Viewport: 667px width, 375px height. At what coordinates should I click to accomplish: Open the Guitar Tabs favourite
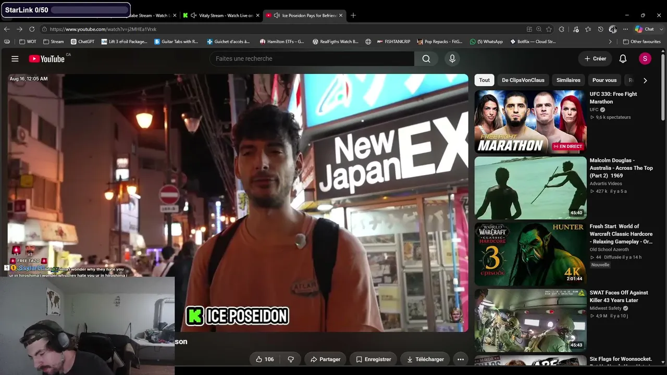(176, 42)
